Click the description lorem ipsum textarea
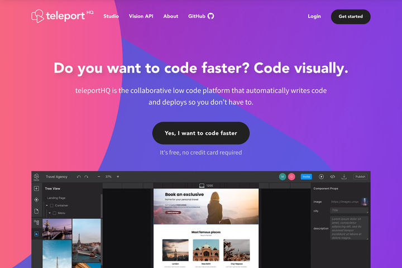 point(349,228)
